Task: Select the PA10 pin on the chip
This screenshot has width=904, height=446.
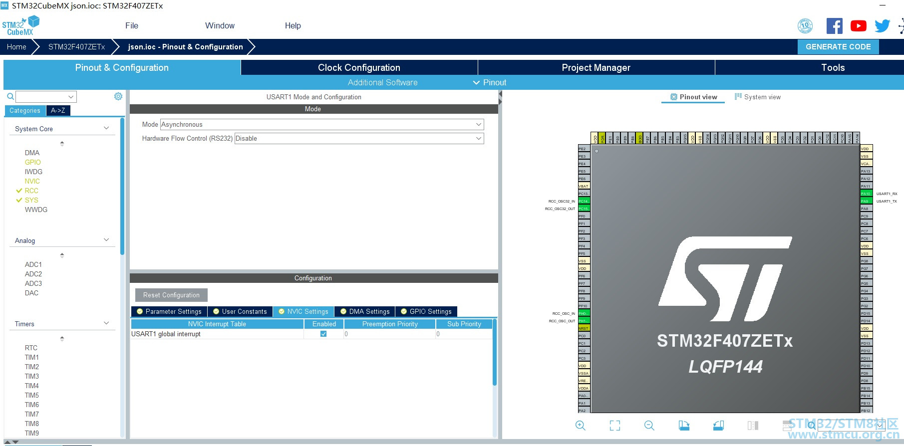Action: (x=866, y=194)
